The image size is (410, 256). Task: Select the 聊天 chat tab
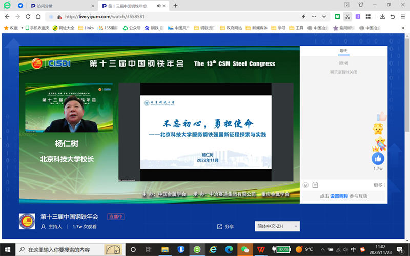point(343,51)
